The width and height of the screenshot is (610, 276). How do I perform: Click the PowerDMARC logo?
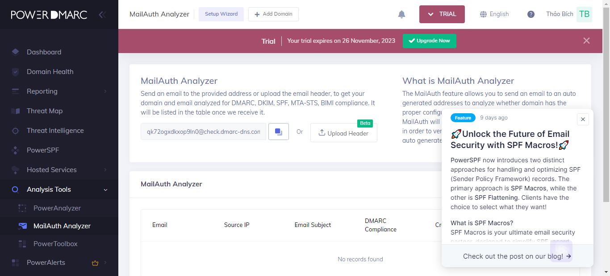pos(49,15)
